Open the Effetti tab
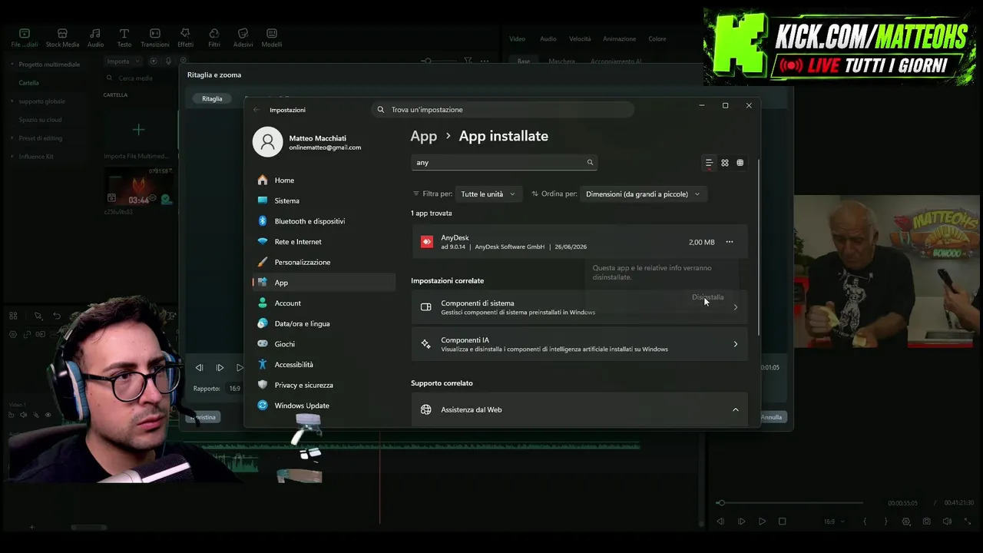 click(x=185, y=38)
